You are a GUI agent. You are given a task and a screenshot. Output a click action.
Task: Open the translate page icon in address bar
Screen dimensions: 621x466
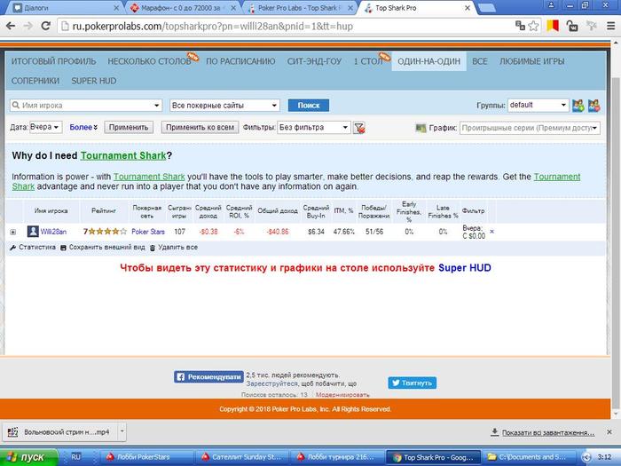click(x=520, y=26)
